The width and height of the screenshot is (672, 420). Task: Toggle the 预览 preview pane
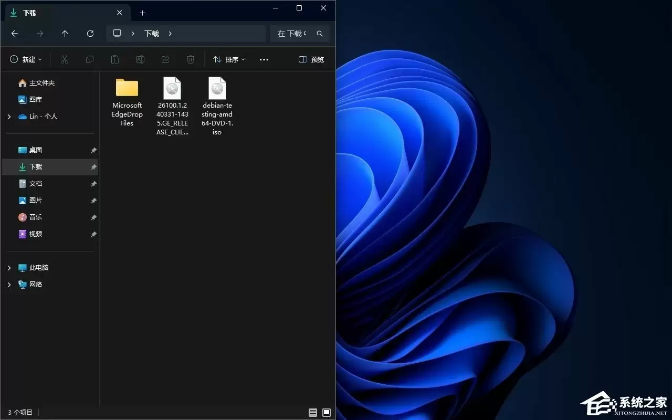[x=311, y=59]
